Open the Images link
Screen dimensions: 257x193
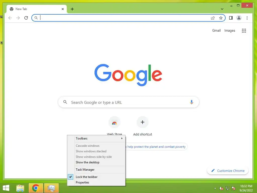pyautogui.click(x=230, y=30)
